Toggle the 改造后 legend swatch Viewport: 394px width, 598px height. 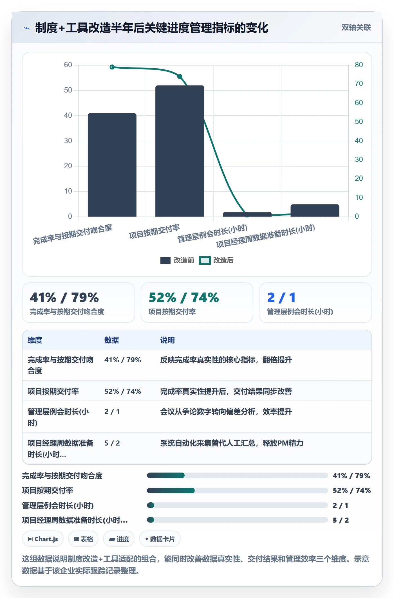pyautogui.click(x=205, y=260)
